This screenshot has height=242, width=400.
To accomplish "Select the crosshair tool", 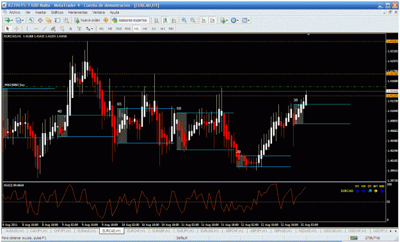I will click(17, 29).
